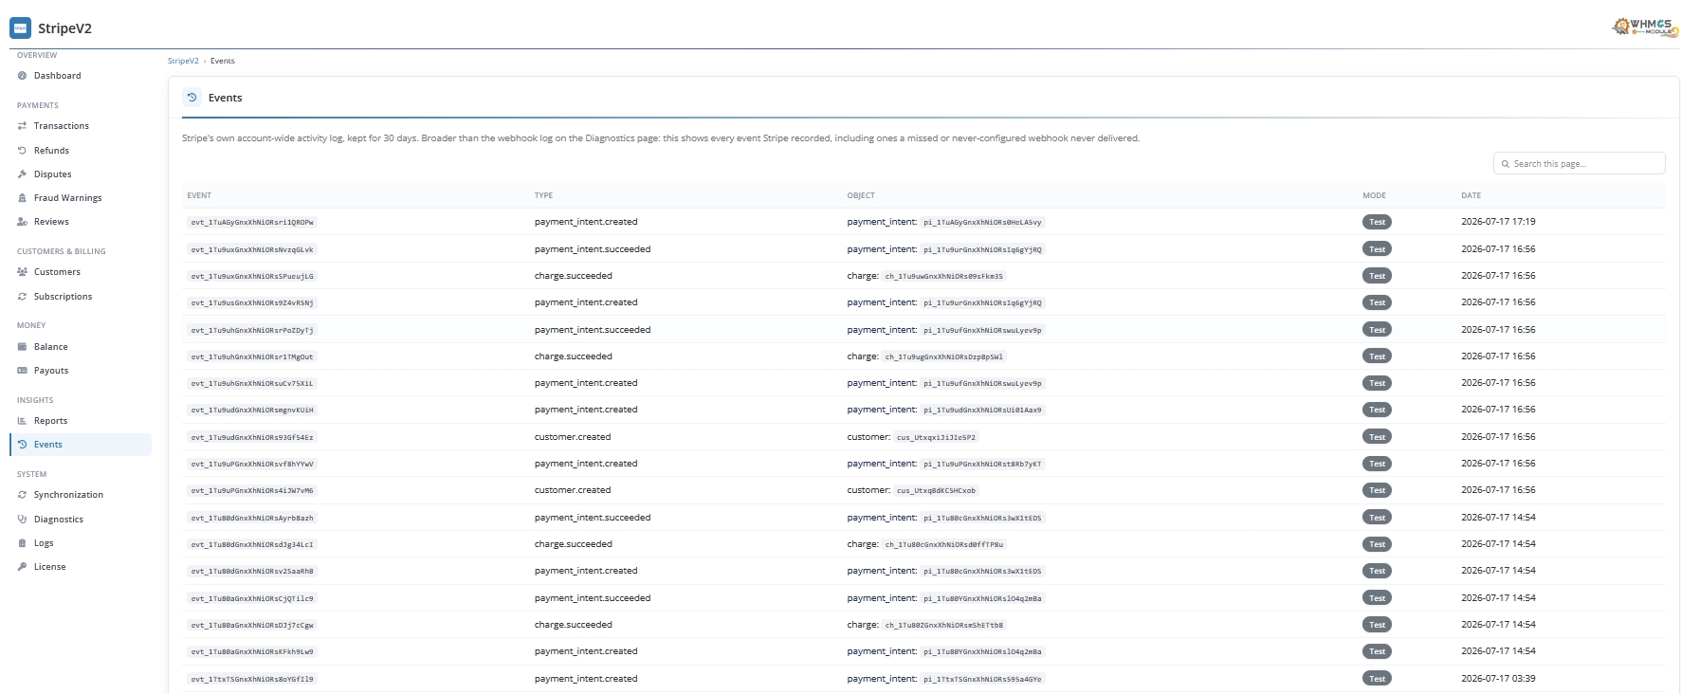
Task: Click the Events panel history icon
Action: point(192,98)
